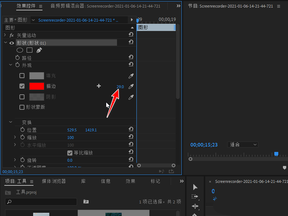Enable the 填充 fill checkbox
The width and height of the screenshot is (288, 216).
point(22,76)
